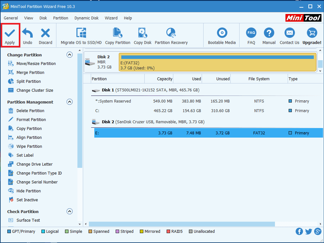The image size is (324, 243).
Task: Collapse the Partition Management section
Action: (x=69, y=102)
